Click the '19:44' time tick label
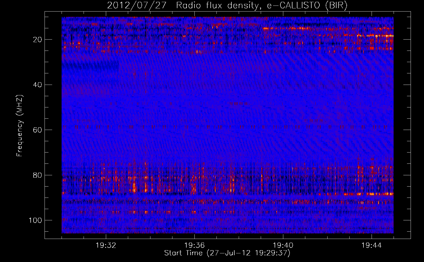The width and height of the screenshot is (424, 262). [x=372, y=245]
